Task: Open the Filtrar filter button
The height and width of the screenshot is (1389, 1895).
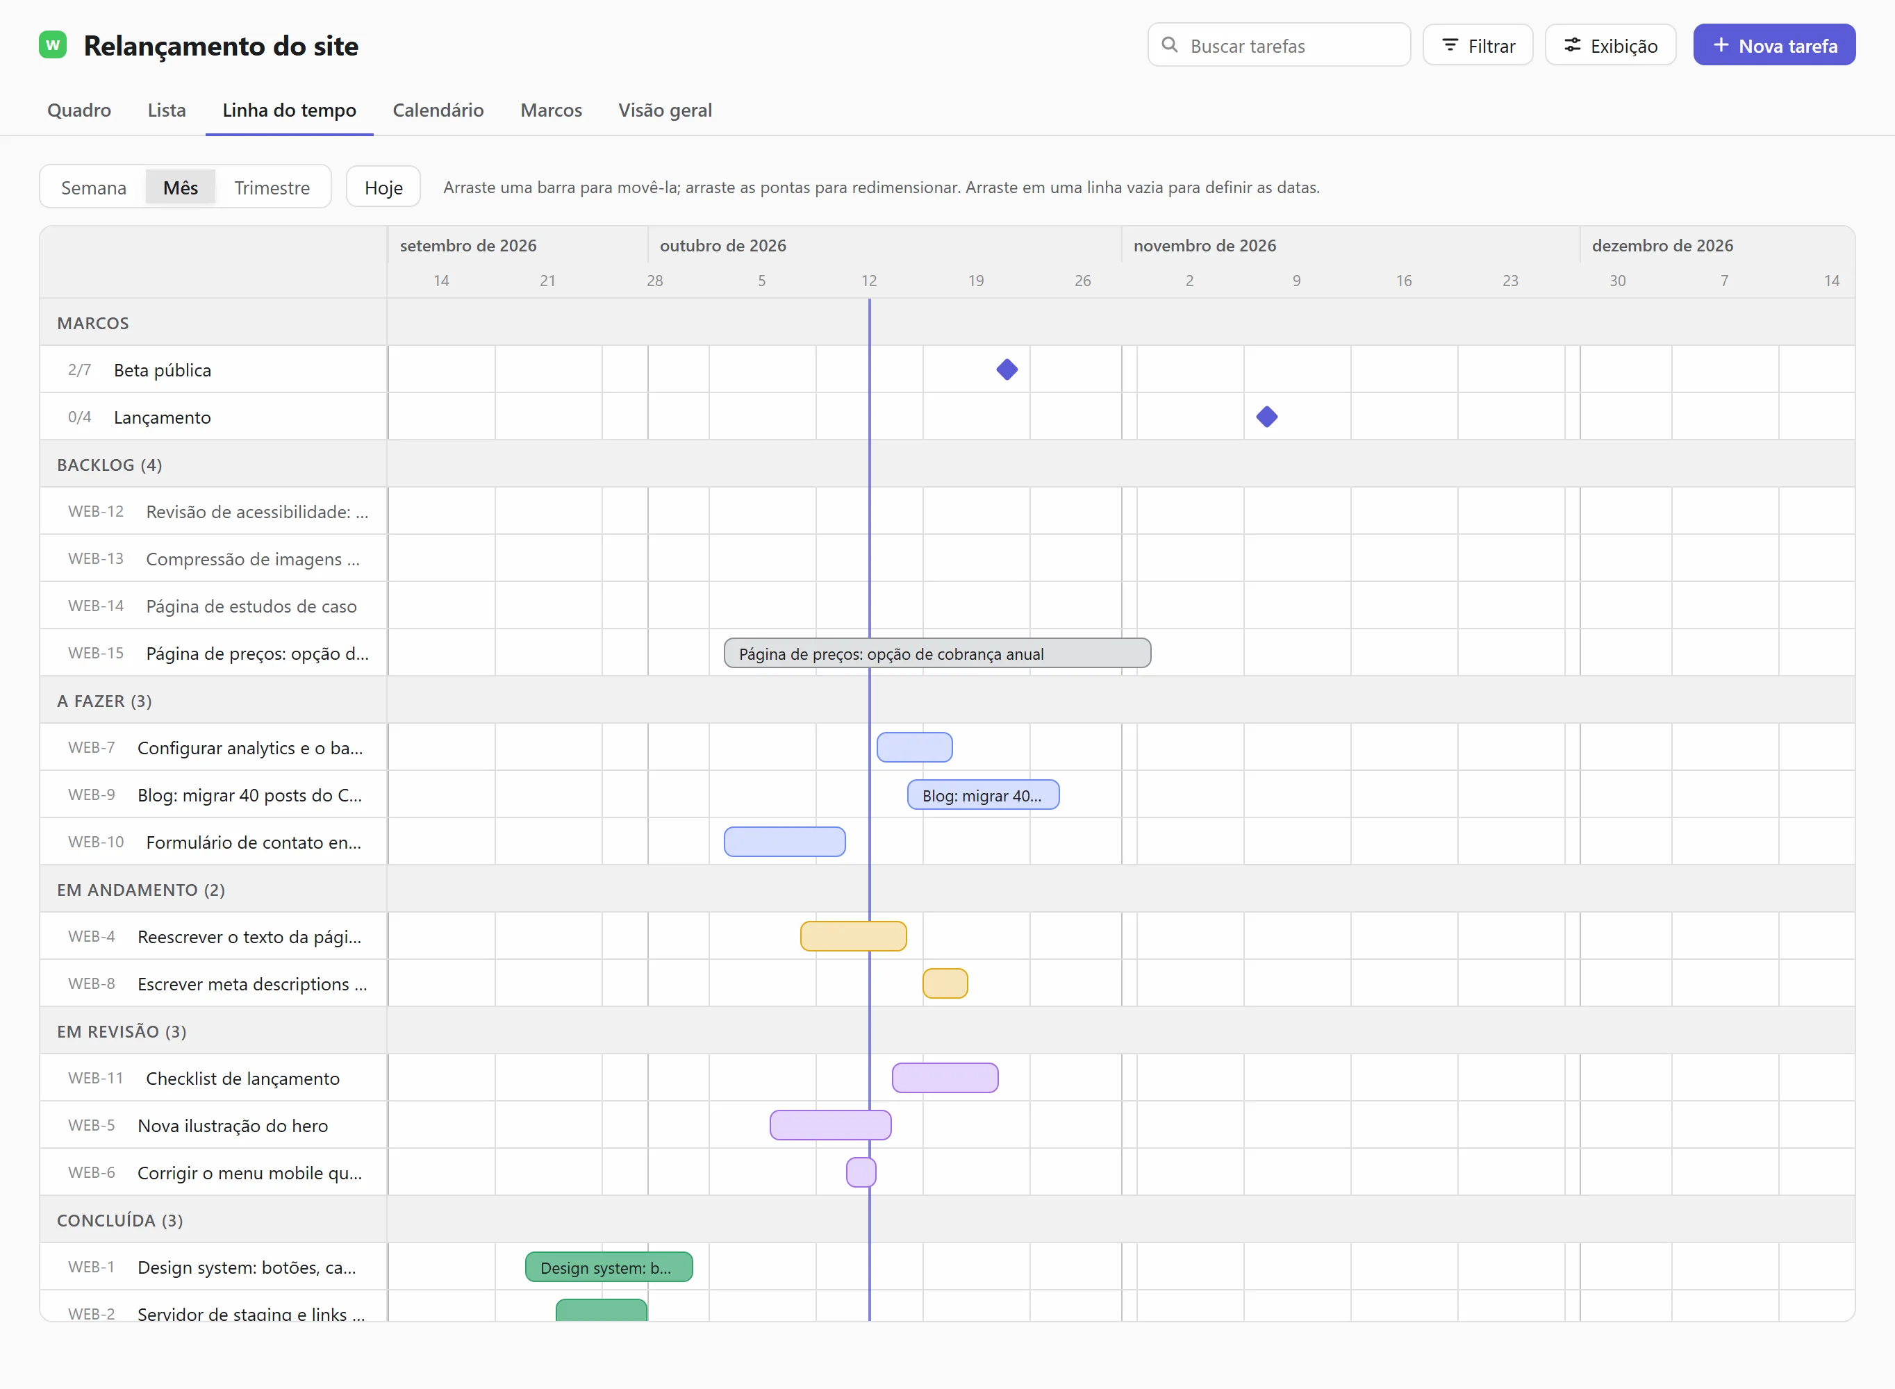Action: coord(1478,45)
